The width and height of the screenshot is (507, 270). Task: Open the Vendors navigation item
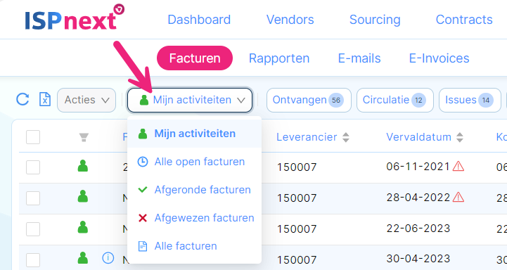point(290,20)
